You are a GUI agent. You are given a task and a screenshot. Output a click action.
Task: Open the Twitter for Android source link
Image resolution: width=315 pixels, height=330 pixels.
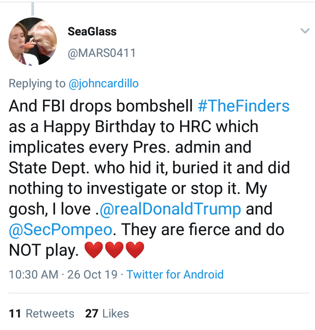pos(175,274)
